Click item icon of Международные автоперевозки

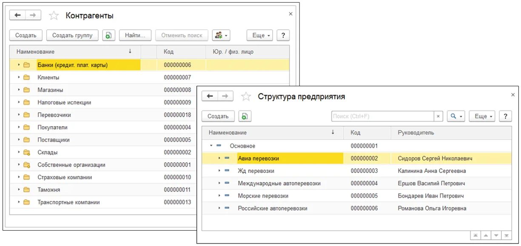[x=227, y=183]
